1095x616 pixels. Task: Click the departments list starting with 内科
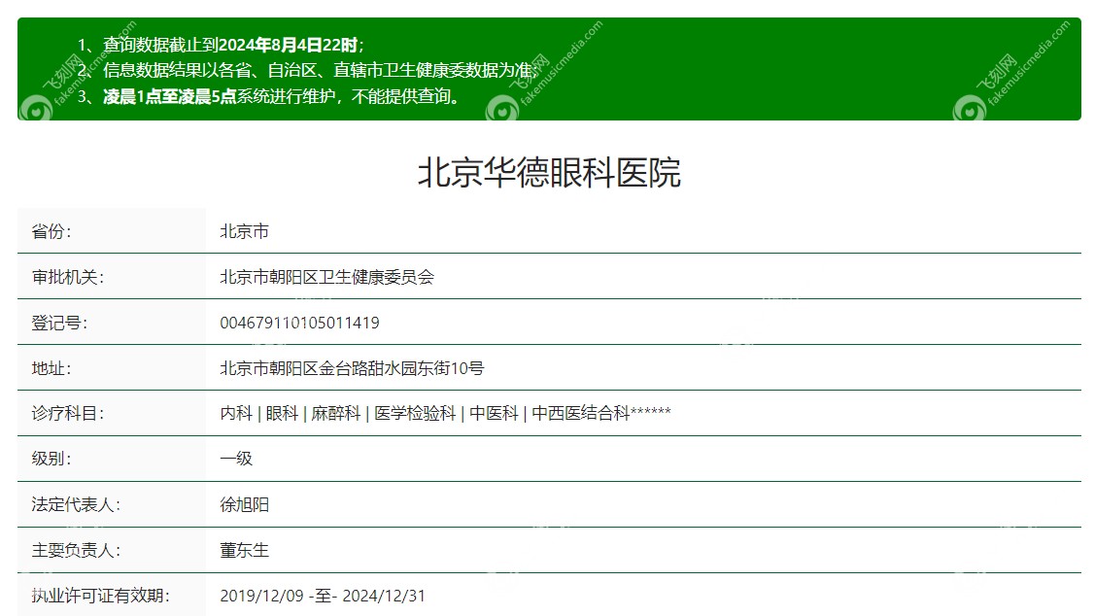tap(446, 414)
